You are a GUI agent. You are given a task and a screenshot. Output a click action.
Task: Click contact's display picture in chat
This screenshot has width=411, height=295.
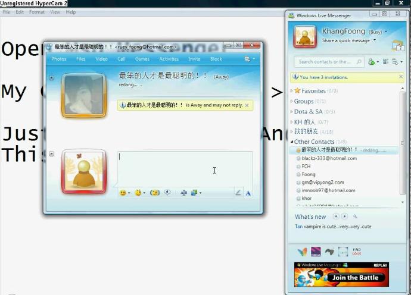pyautogui.click(x=84, y=95)
